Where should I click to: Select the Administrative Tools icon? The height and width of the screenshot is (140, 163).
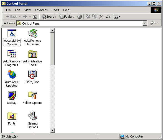click(x=33, y=54)
